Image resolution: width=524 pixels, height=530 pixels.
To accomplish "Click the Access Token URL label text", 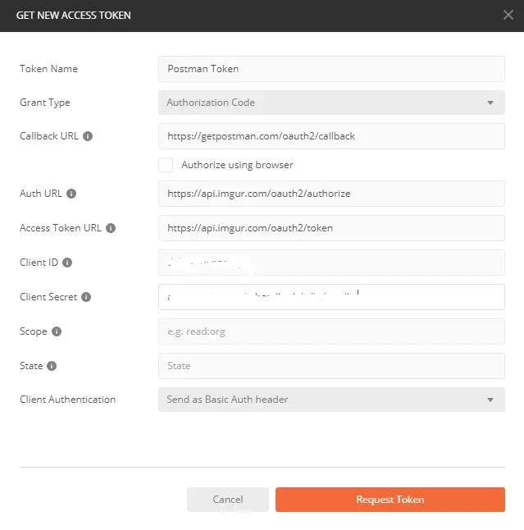I will (x=61, y=228).
